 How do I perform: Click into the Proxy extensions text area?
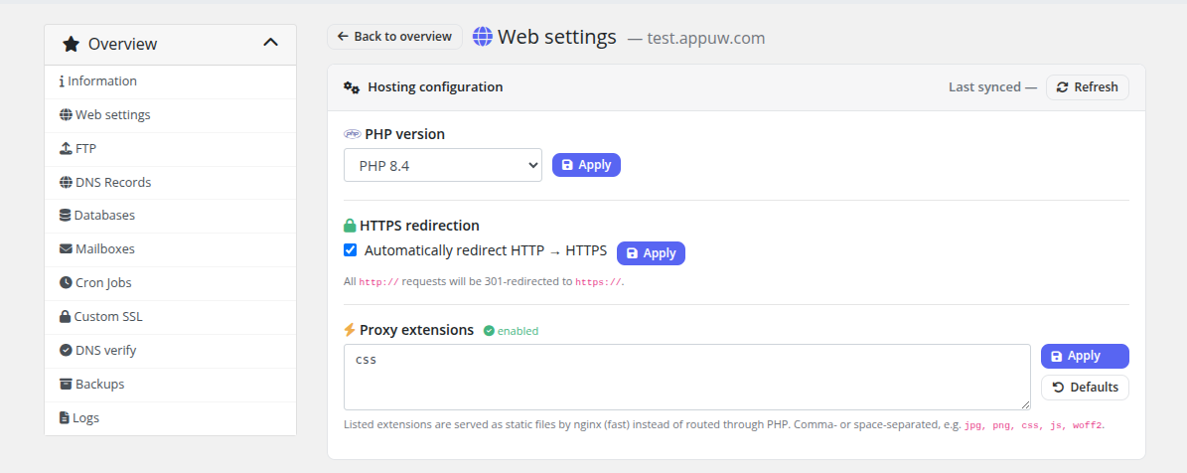(686, 377)
